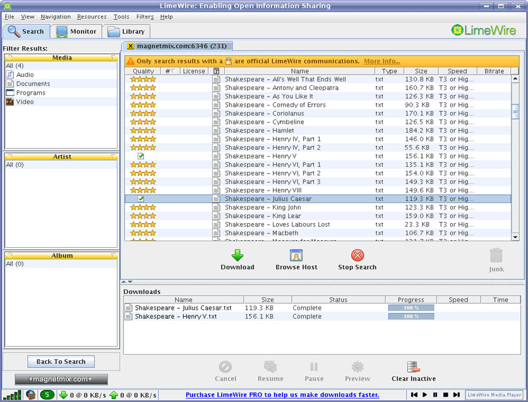Click the connection strength bars in the status bar

(x=13, y=395)
